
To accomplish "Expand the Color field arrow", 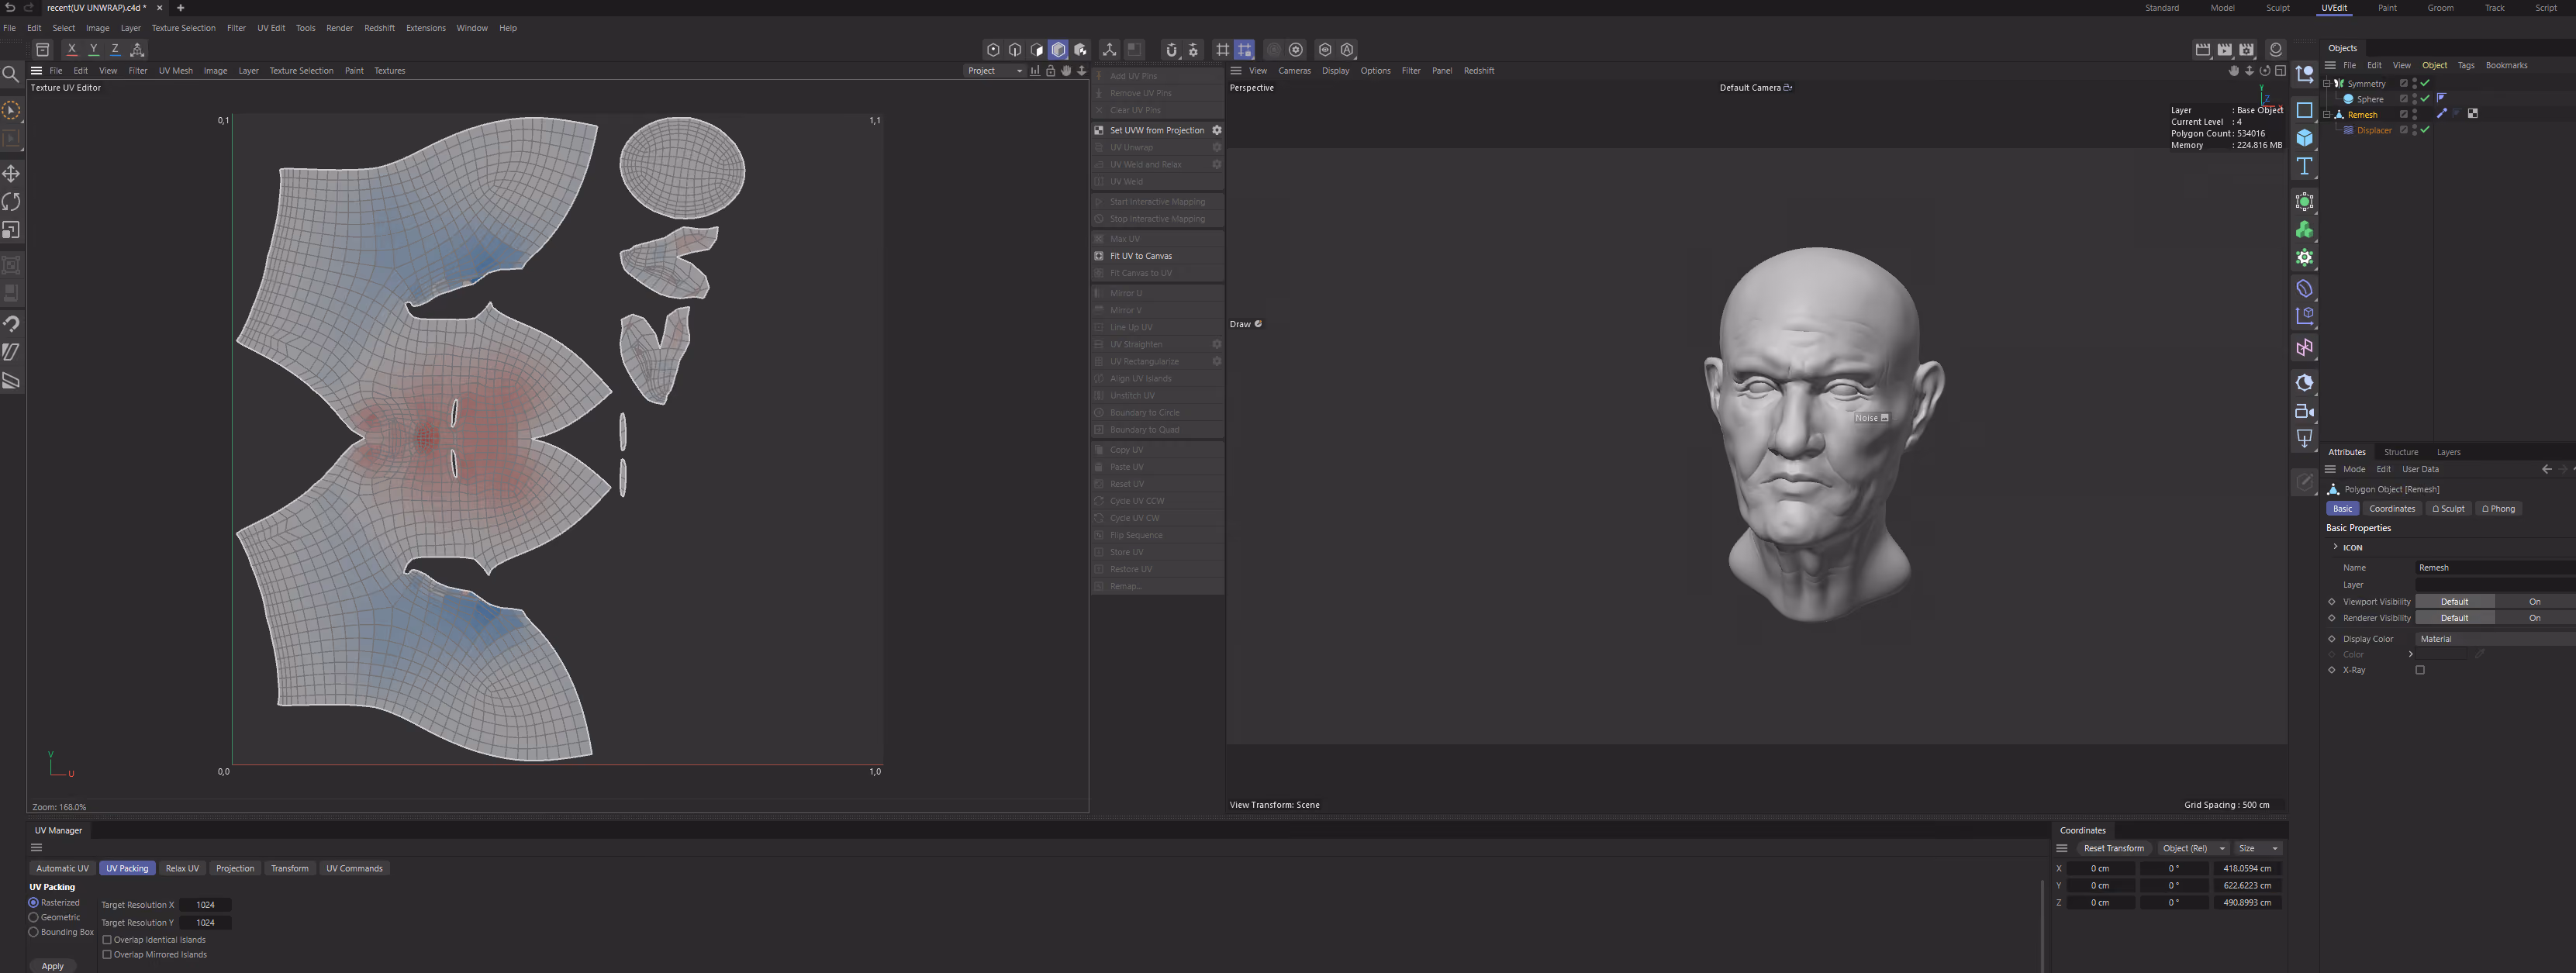I will pos(2411,654).
